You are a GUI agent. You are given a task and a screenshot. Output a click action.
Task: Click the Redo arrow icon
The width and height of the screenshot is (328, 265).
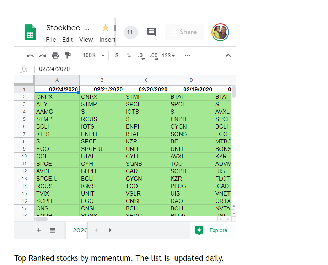pyautogui.click(x=43, y=56)
